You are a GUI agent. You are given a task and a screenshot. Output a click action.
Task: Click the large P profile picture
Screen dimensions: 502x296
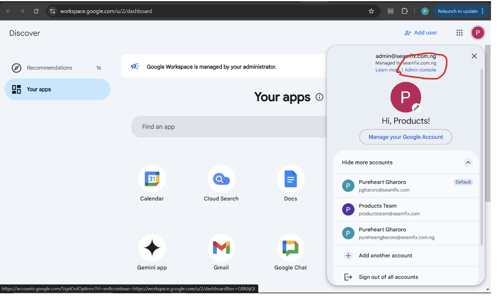(x=406, y=97)
